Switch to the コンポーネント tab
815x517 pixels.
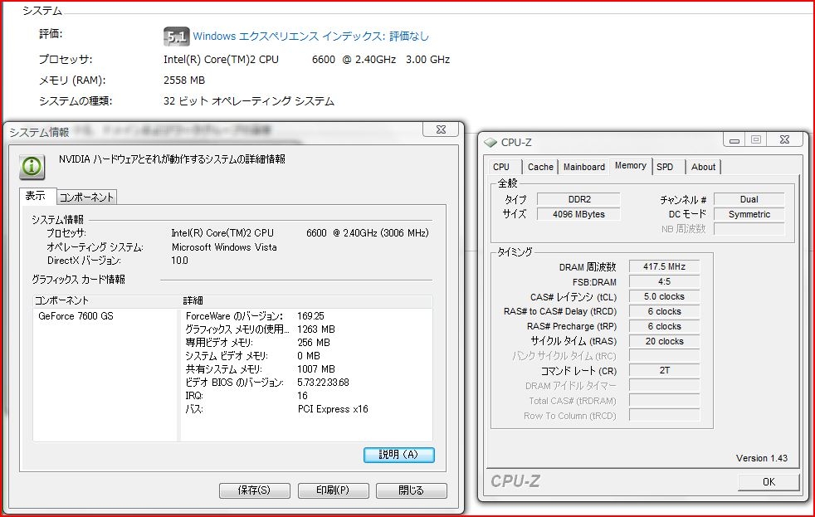(86, 197)
